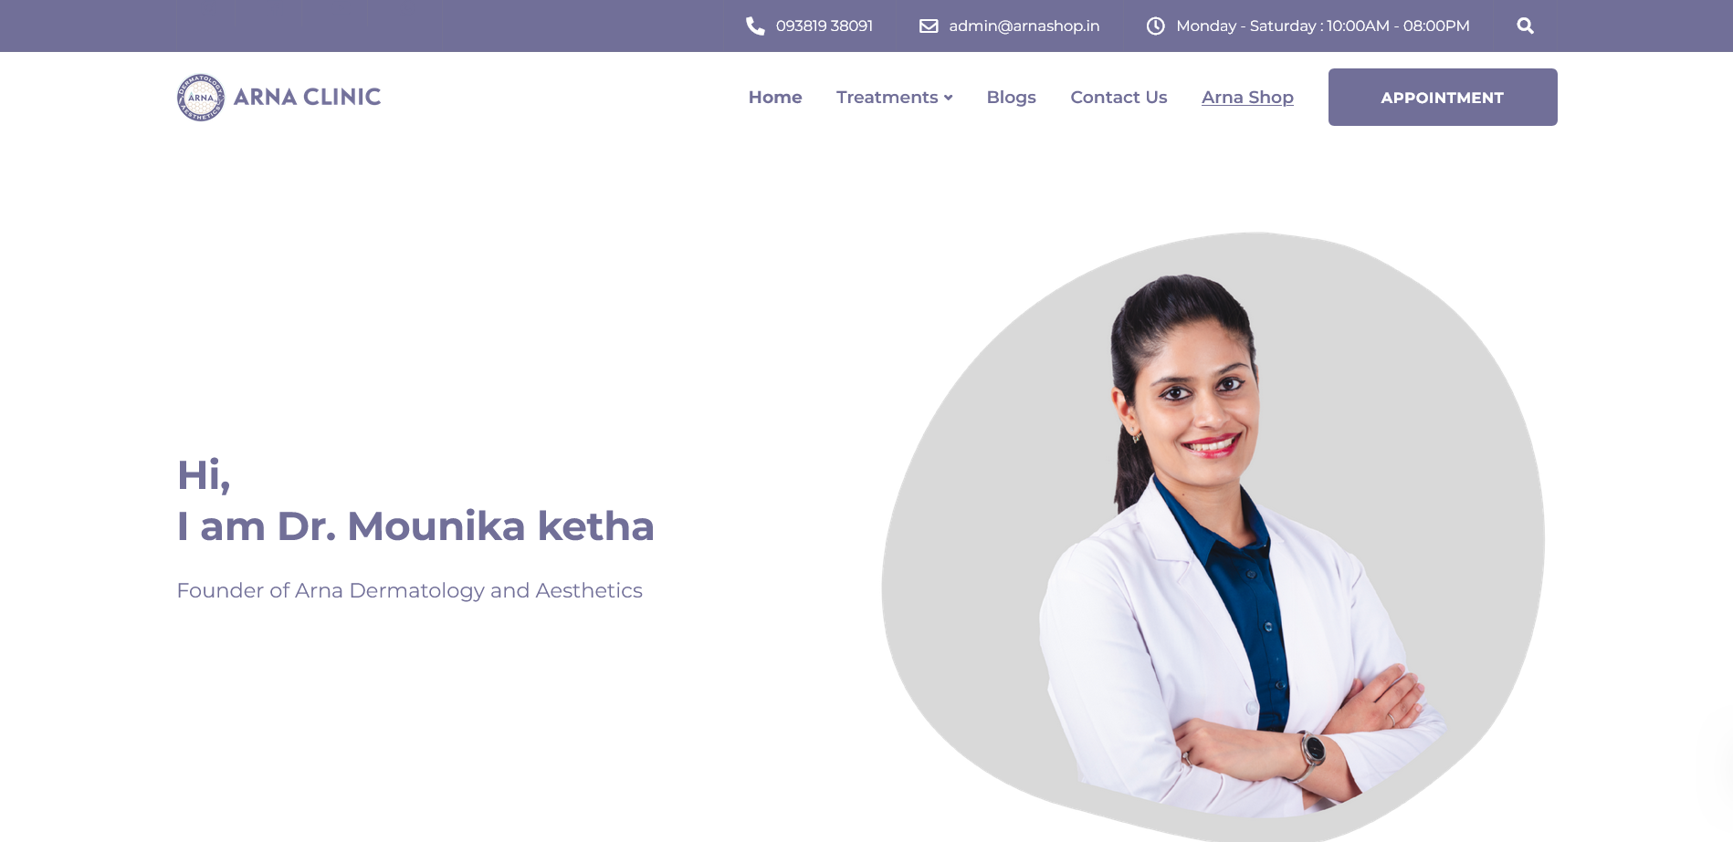Click the Arna round logo emblem
The image size is (1733, 842).
(x=201, y=98)
